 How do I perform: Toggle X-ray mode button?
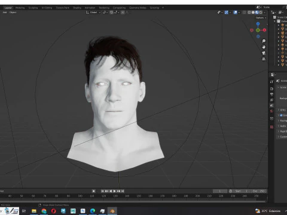tap(244, 13)
